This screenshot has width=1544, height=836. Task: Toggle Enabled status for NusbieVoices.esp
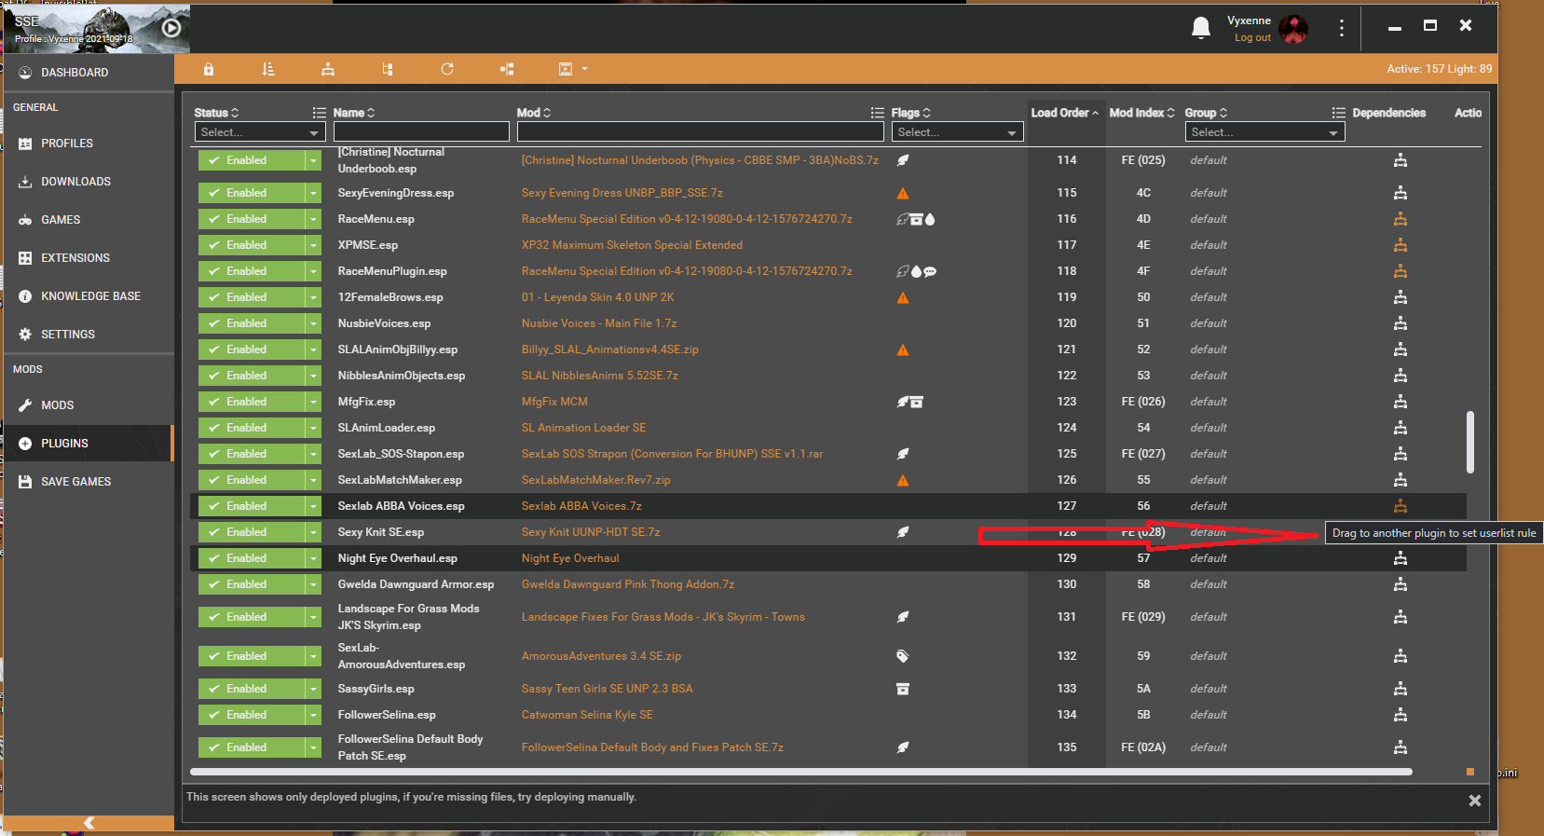(252, 323)
